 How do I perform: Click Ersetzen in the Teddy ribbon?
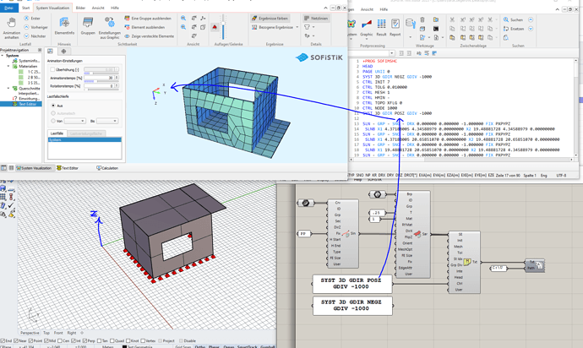coord(514,29)
